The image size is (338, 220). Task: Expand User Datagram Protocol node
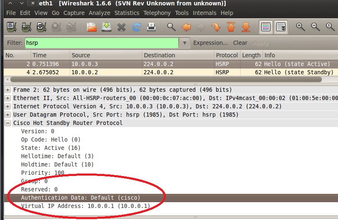click(x=8, y=115)
